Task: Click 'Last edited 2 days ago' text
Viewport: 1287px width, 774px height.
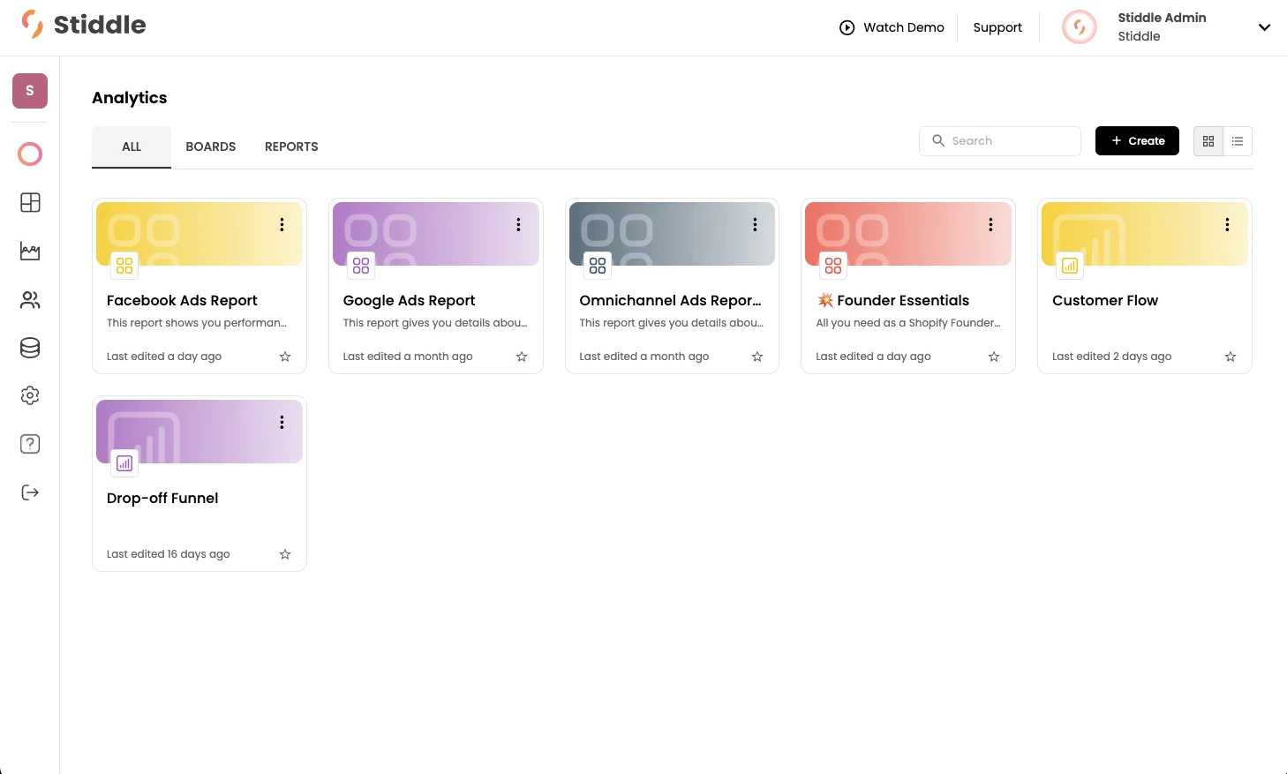Action: coord(1112,357)
